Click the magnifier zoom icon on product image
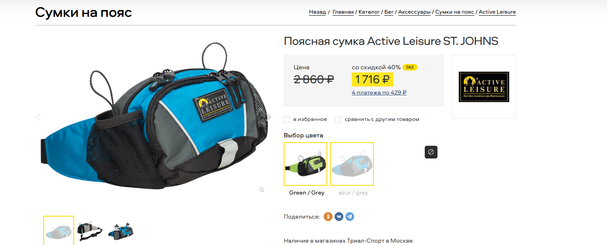 point(262,190)
